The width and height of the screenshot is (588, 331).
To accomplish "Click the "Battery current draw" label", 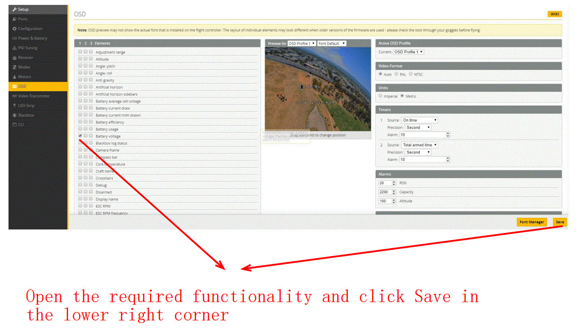I will coord(113,108).
